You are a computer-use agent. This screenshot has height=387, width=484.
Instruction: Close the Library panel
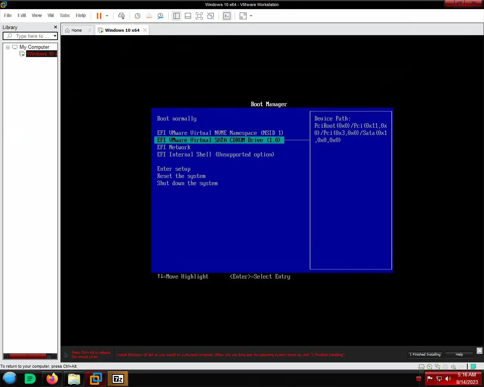click(x=56, y=27)
